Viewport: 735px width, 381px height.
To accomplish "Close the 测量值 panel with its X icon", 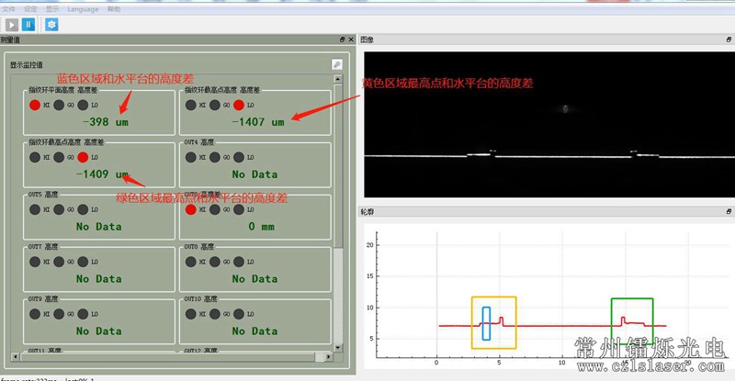I will [351, 40].
